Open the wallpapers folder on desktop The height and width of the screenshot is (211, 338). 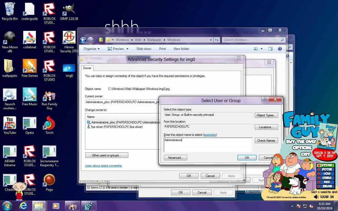[10, 69]
